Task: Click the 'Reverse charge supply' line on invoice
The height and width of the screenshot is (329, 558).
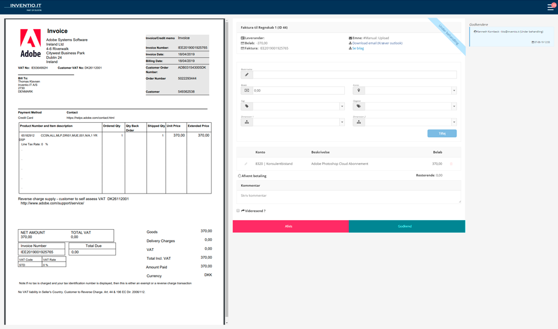Action: tap(73, 199)
